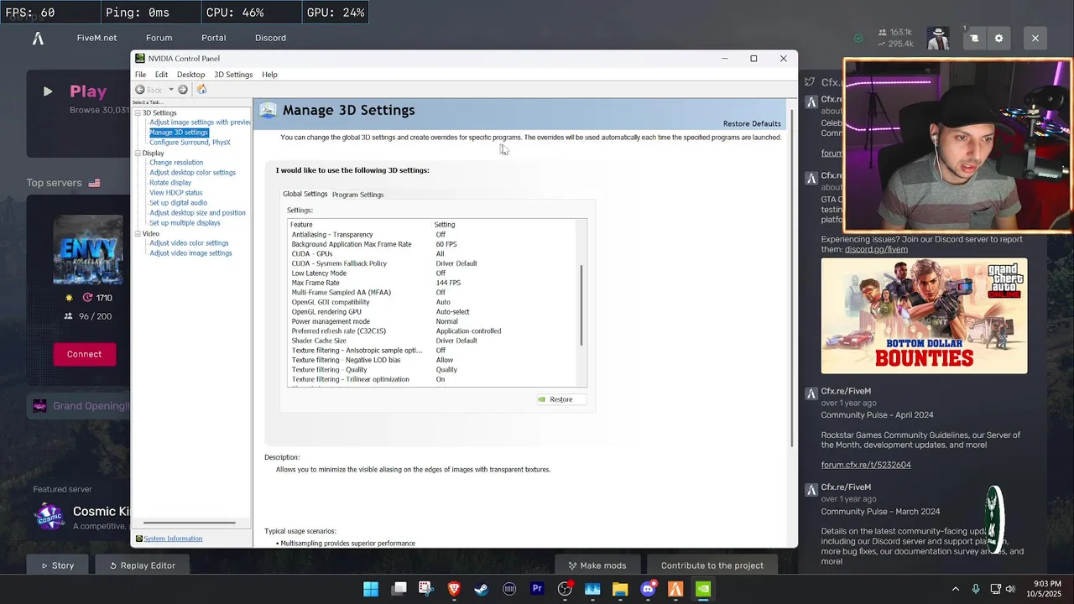Image resolution: width=1074 pixels, height=604 pixels.
Task: Click Restore Defaults link
Action: [752, 124]
